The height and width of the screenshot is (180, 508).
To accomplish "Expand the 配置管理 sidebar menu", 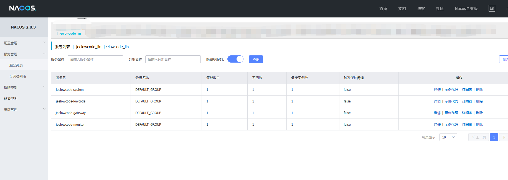I will [x=24, y=43].
